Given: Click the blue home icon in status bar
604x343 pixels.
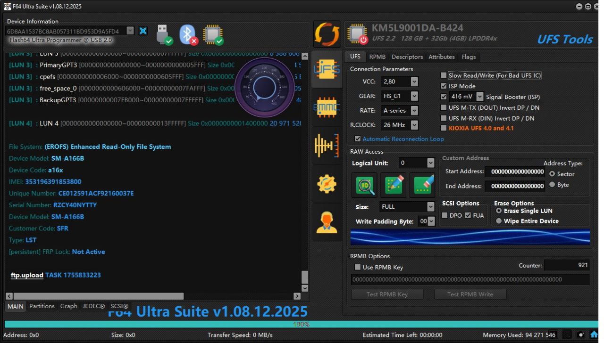Looking at the screenshot, I should [x=594, y=335].
